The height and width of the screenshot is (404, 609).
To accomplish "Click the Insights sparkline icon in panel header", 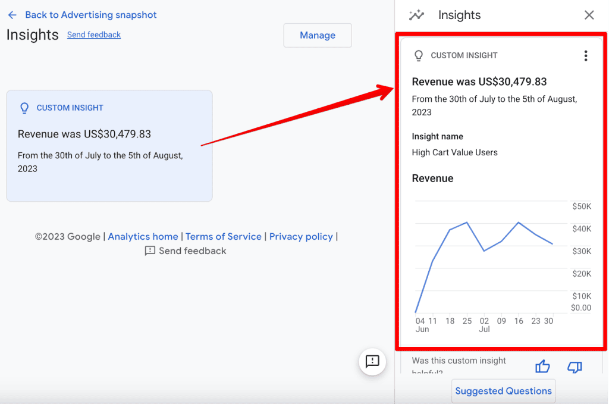I will coord(417,15).
